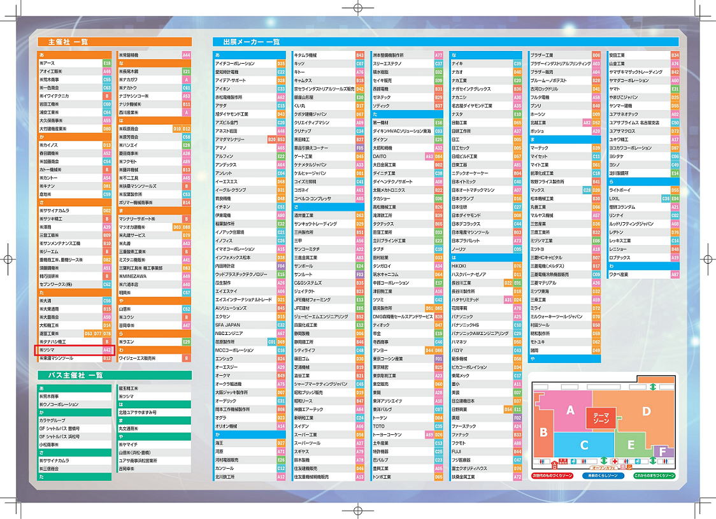The height and width of the screenshot is (519, 716).
Task: Click the GF シャトルバス 豊橋号 entry
Action: tap(75, 429)
